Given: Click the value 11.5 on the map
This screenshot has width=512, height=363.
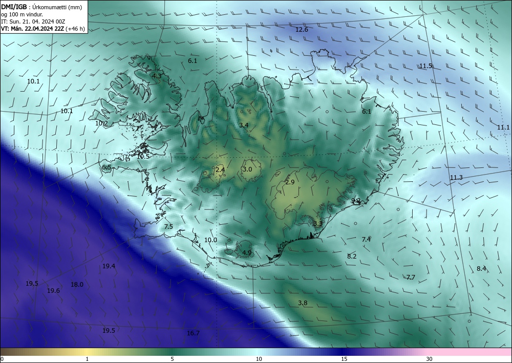Looking at the screenshot, I should click(425, 66).
